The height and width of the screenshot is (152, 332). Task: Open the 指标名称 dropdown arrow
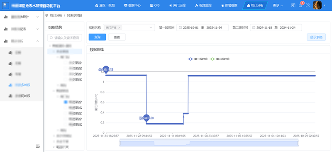click(x=151, y=27)
